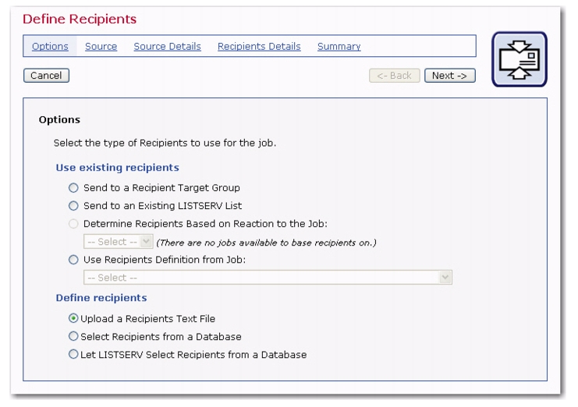Select Send to a Recipient Target Group
This screenshot has width=578, height=407.
click(74, 188)
